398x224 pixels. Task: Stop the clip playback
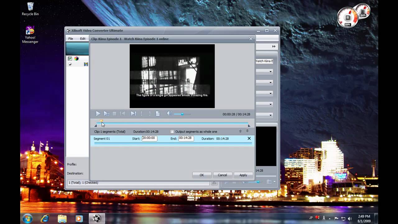point(114,114)
